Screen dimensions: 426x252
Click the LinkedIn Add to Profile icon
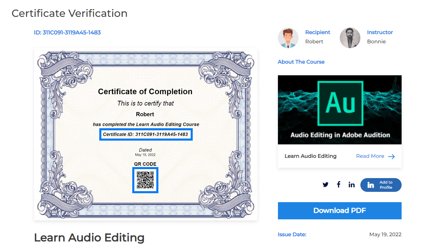point(370,185)
